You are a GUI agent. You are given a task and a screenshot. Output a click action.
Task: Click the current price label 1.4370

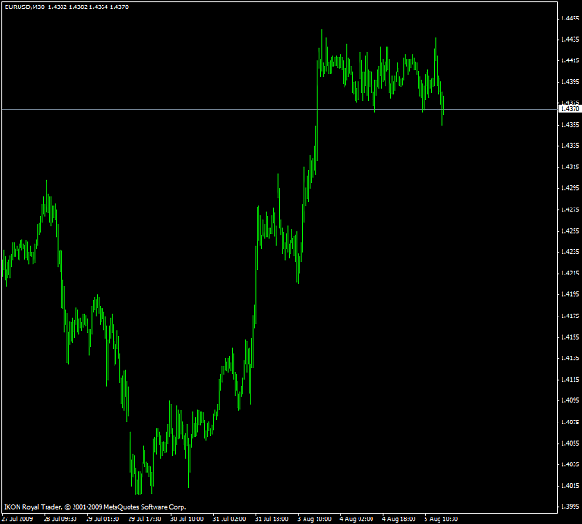[570, 109]
